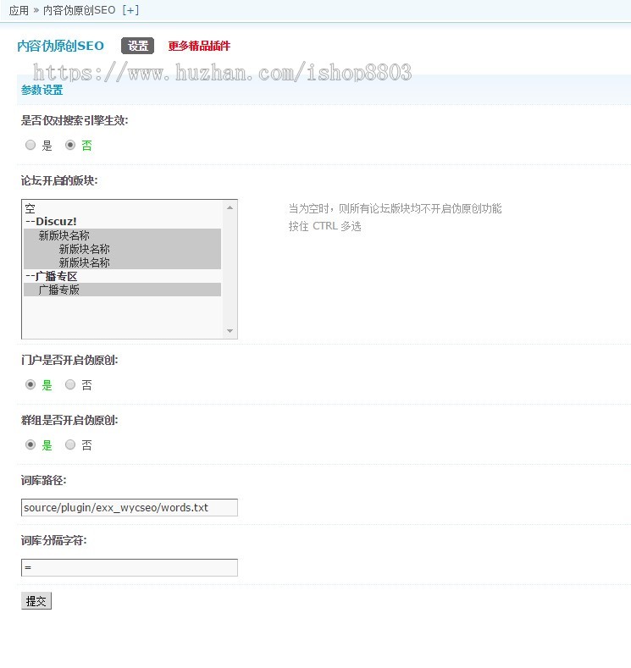Click the 词库分隔字符 input field
This screenshot has width=631, height=668.
tap(130, 567)
